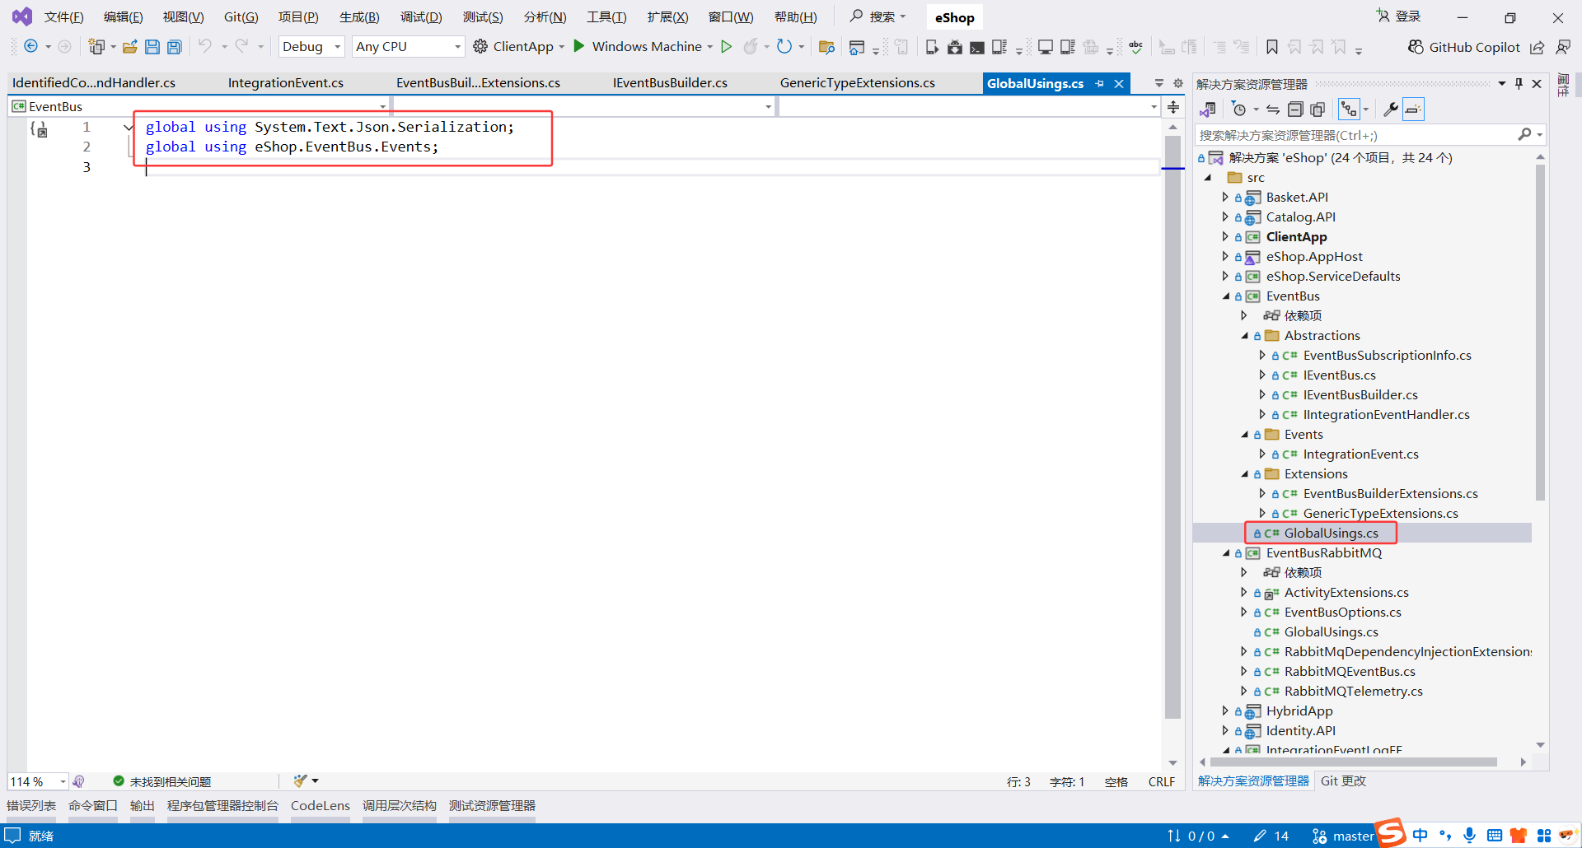This screenshot has width=1582, height=848.
Task: Collapse the EventBusRabbitMQ project node
Action: pyautogui.click(x=1225, y=553)
